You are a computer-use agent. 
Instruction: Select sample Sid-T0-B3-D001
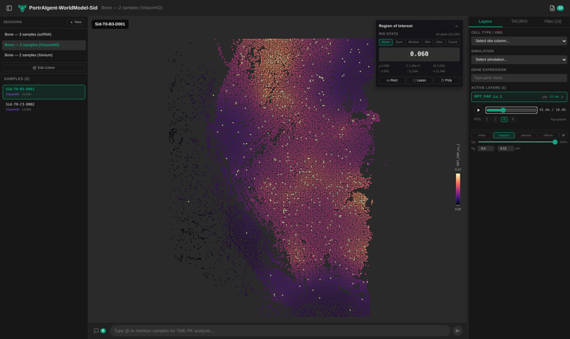(44, 91)
